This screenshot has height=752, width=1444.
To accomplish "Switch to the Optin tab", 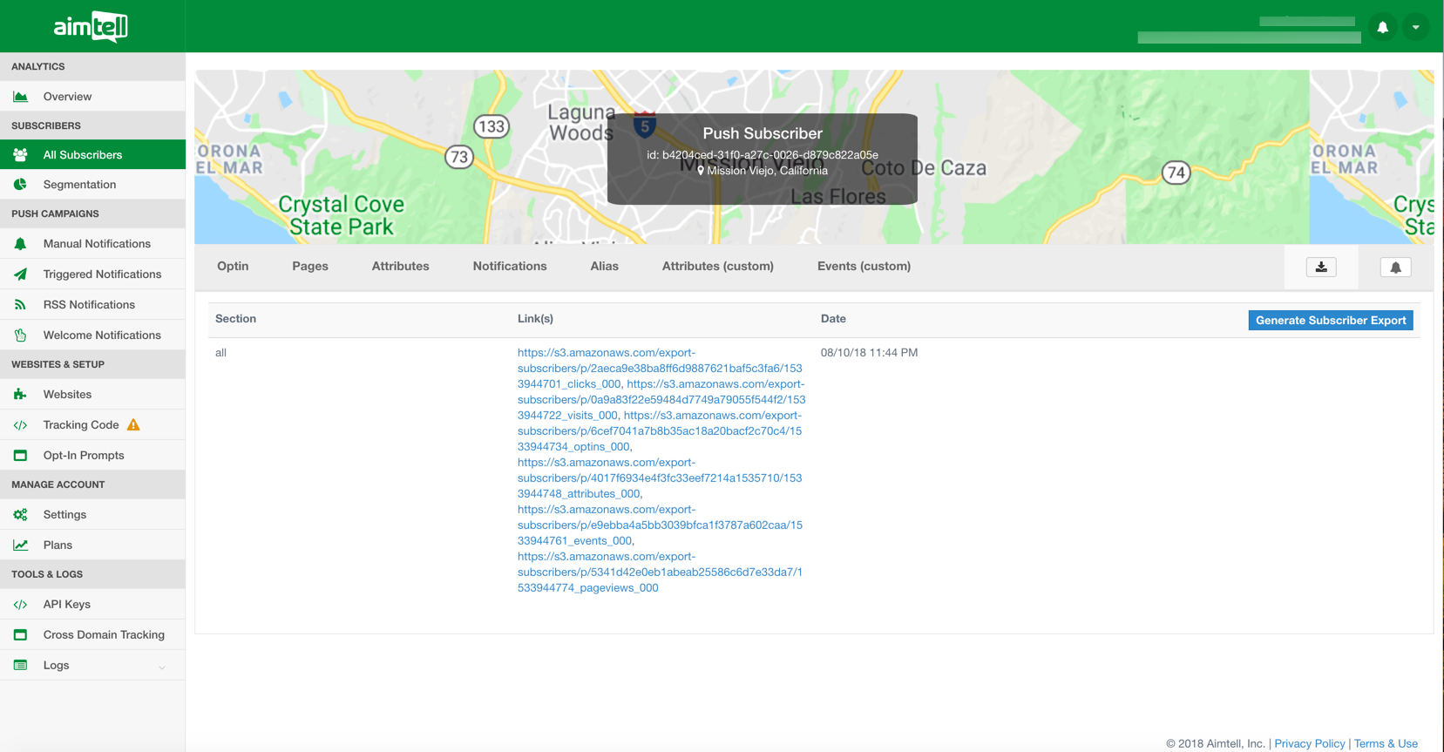I will [x=233, y=267].
